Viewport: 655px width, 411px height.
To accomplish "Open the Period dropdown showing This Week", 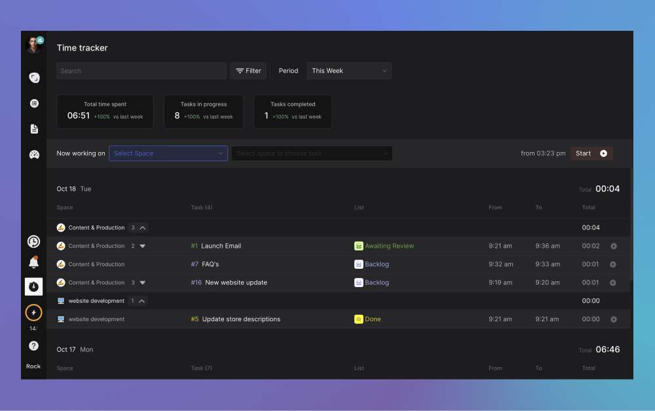I will [349, 71].
